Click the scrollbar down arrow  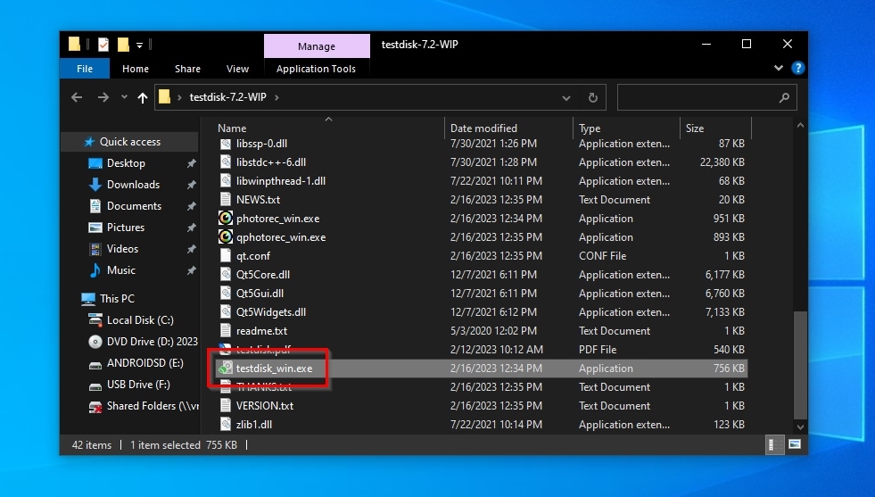pos(800,427)
